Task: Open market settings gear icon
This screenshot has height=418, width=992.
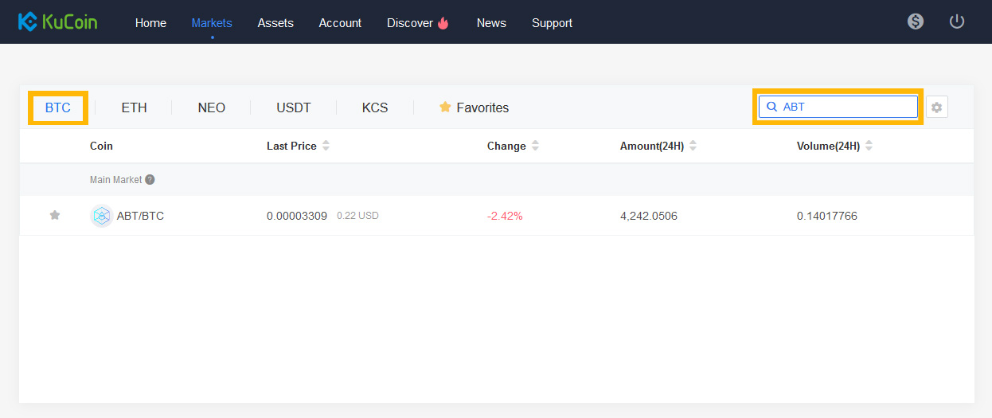Action: point(937,107)
